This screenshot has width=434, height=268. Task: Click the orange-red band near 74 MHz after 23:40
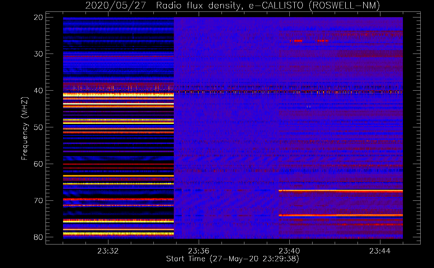click(x=341, y=215)
